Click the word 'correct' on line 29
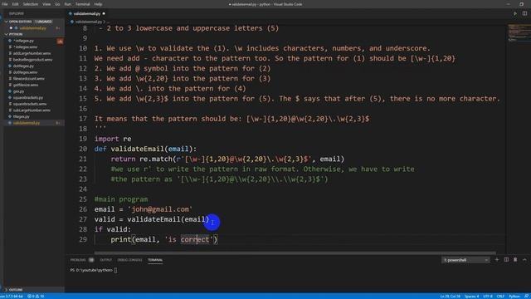 [x=195, y=239]
